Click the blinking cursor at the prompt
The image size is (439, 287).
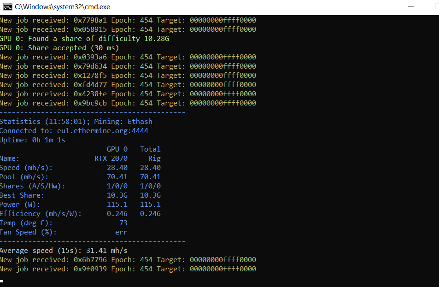coord(2,281)
